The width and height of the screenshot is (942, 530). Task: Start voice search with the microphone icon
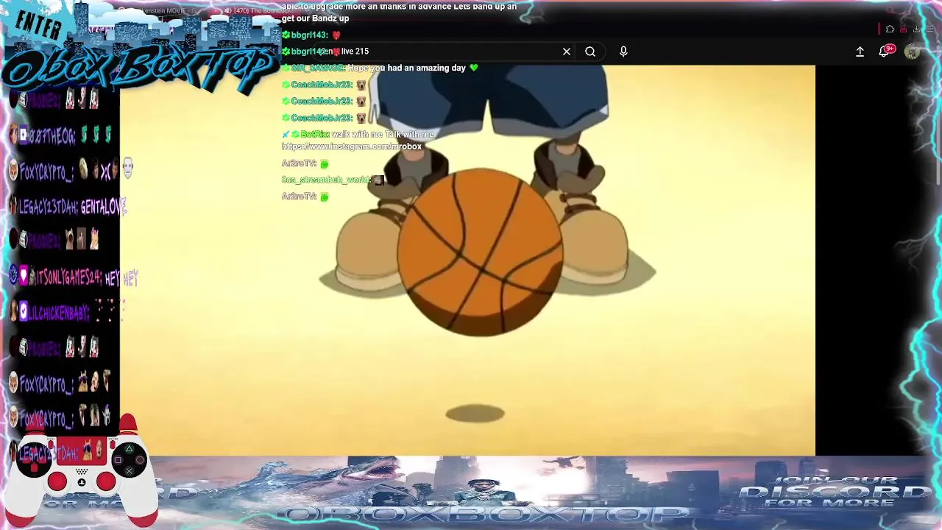pos(623,52)
